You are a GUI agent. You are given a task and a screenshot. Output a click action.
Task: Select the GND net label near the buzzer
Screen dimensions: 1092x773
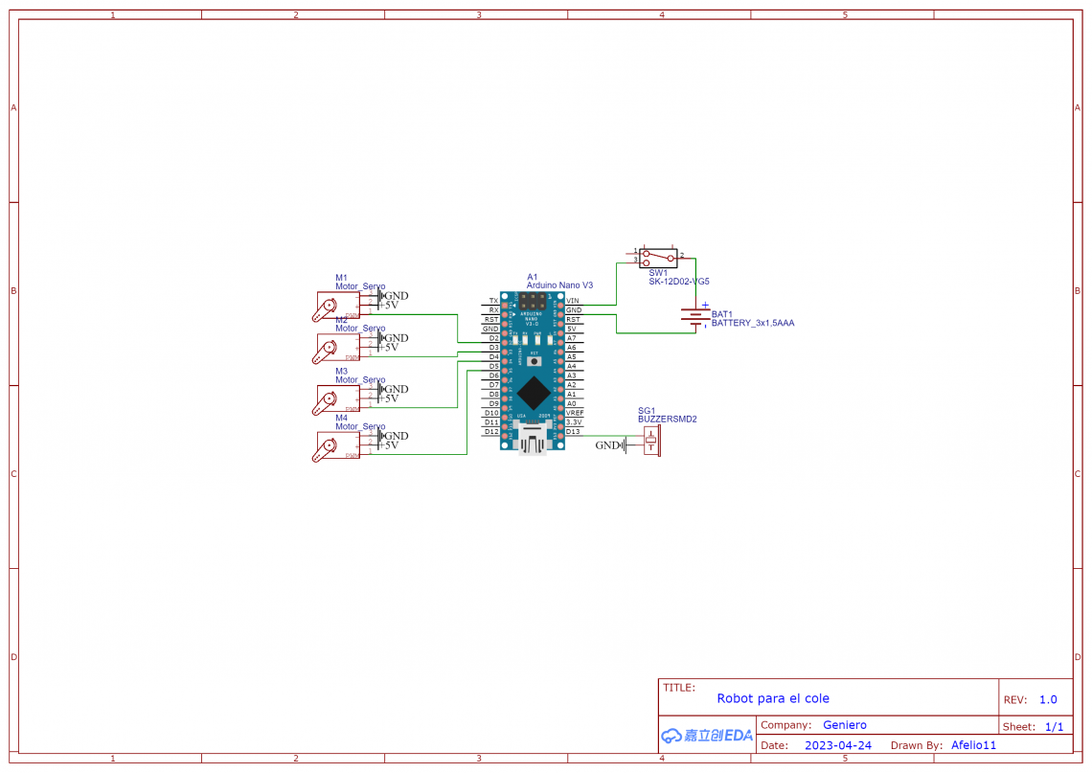click(607, 443)
